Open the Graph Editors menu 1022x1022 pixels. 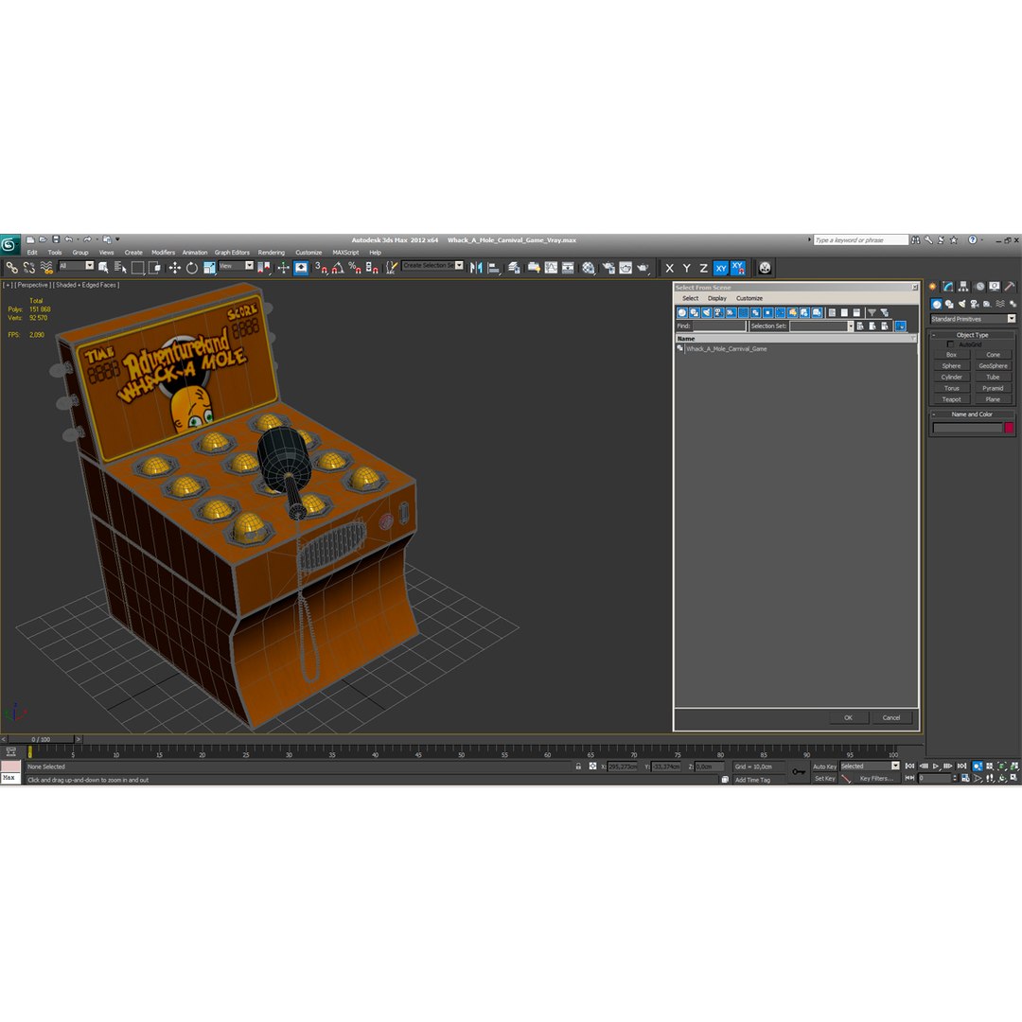point(232,253)
